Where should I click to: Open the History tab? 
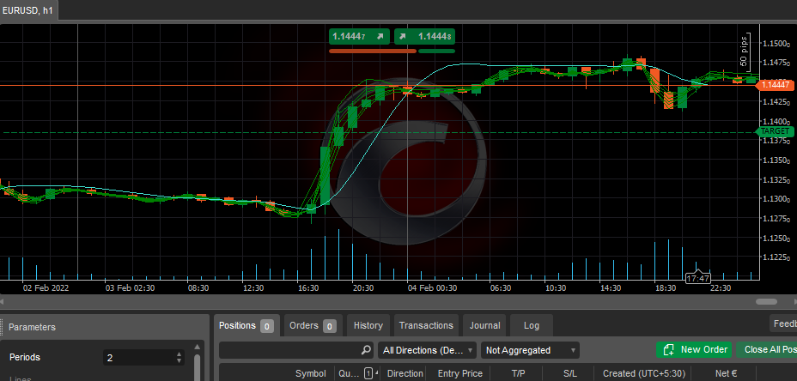pyautogui.click(x=368, y=325)
